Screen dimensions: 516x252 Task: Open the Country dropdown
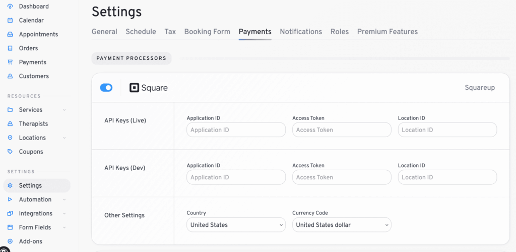tap(236, 225)
